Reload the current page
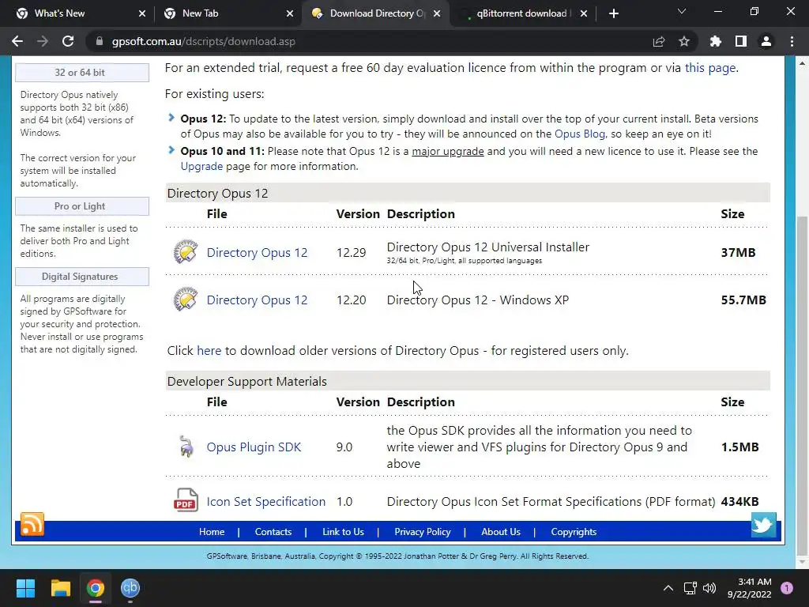The image size is (809, 607). coord(68,41)
